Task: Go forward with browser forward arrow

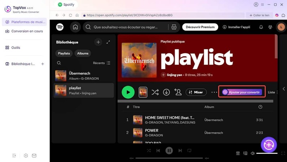Action: 64,15
